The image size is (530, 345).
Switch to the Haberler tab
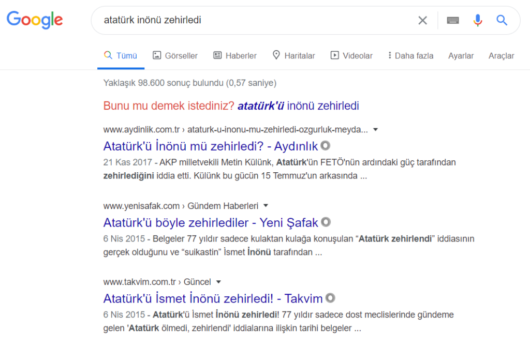click(235, 56)
